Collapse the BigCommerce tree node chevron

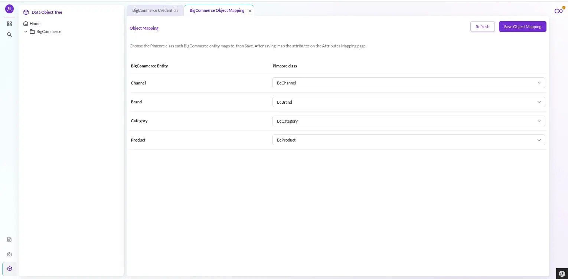pos(26,31)
